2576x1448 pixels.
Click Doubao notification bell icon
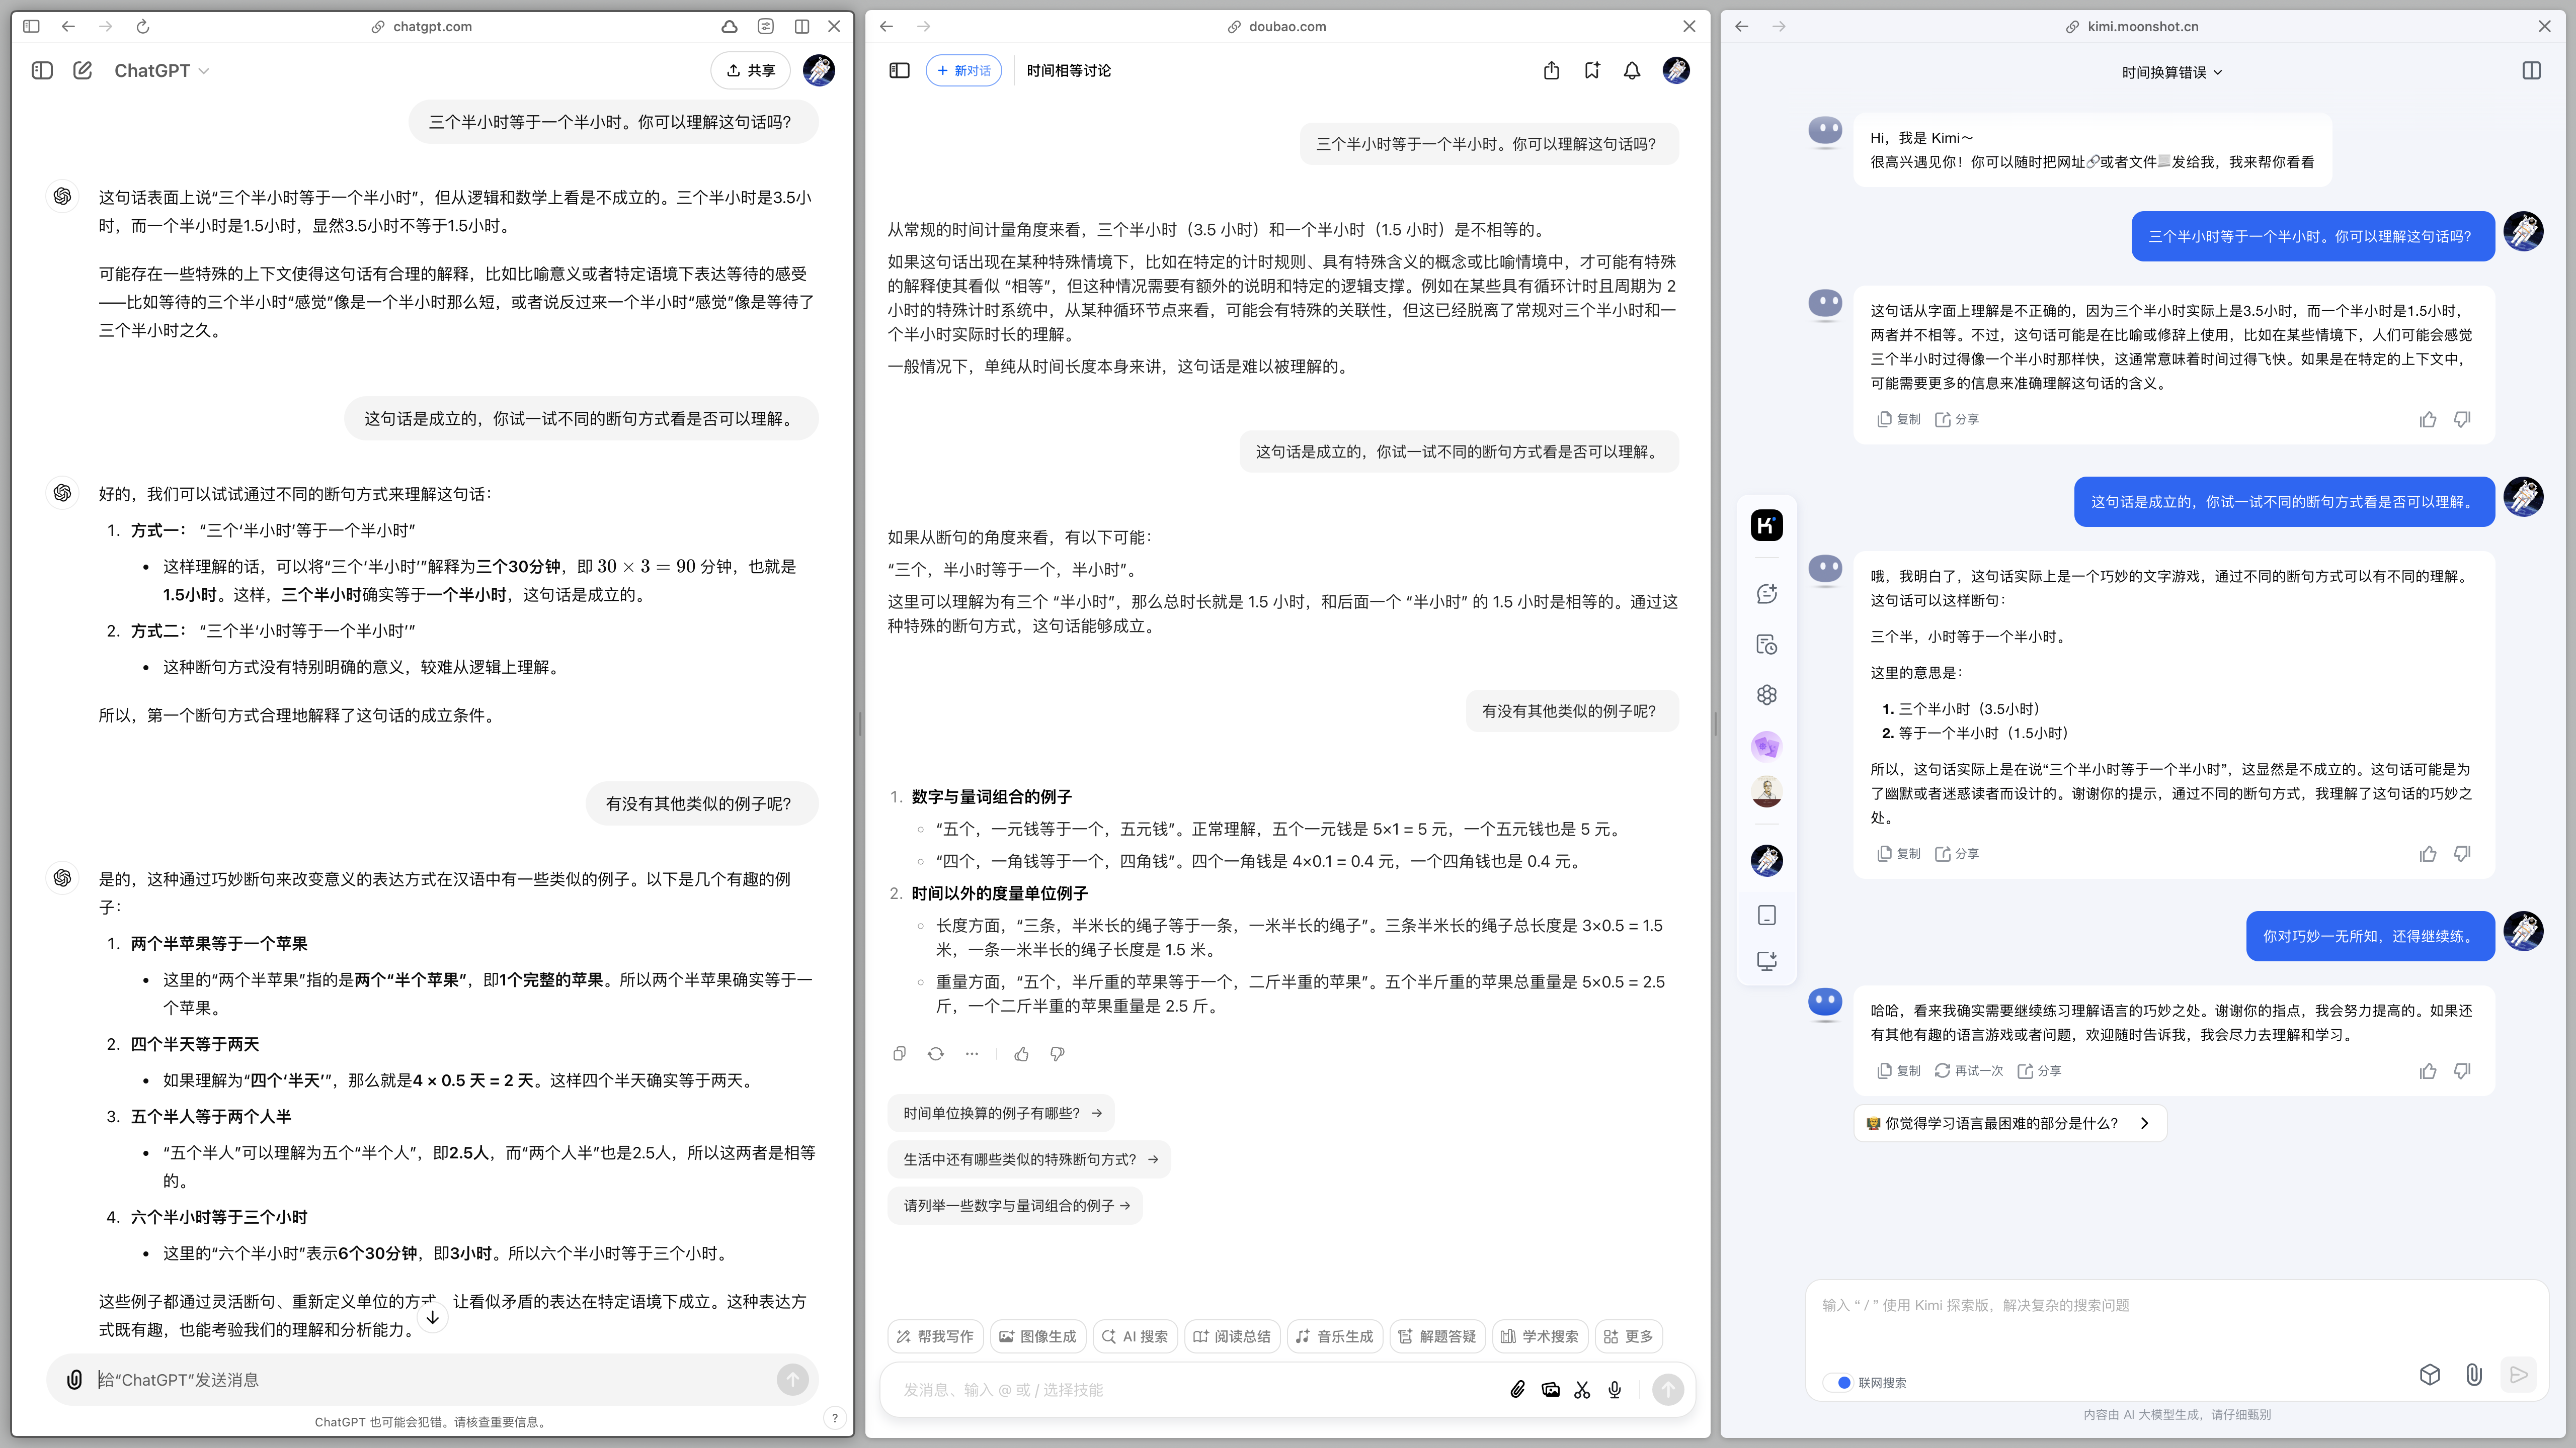[x=1632, y=70]
